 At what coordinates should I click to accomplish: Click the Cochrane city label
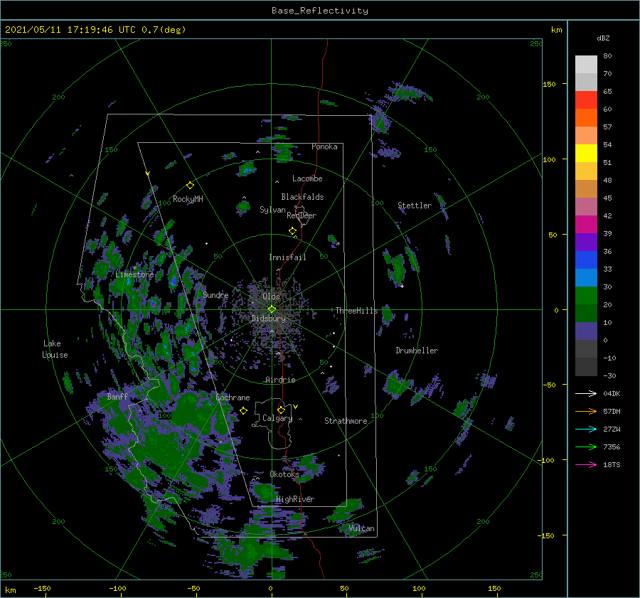[x=233, y=397]
